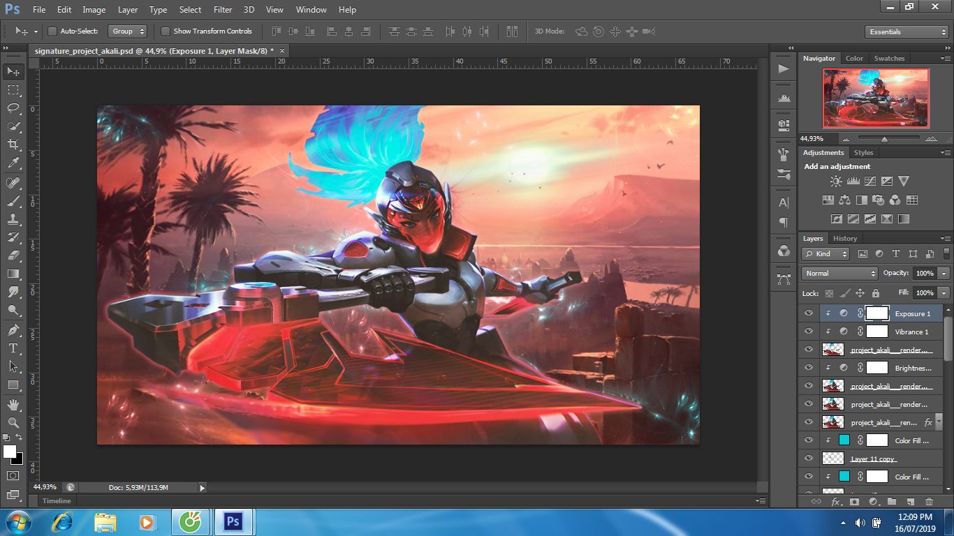Select the Lasso tool

pyautogui.click(x=13, y=108)
